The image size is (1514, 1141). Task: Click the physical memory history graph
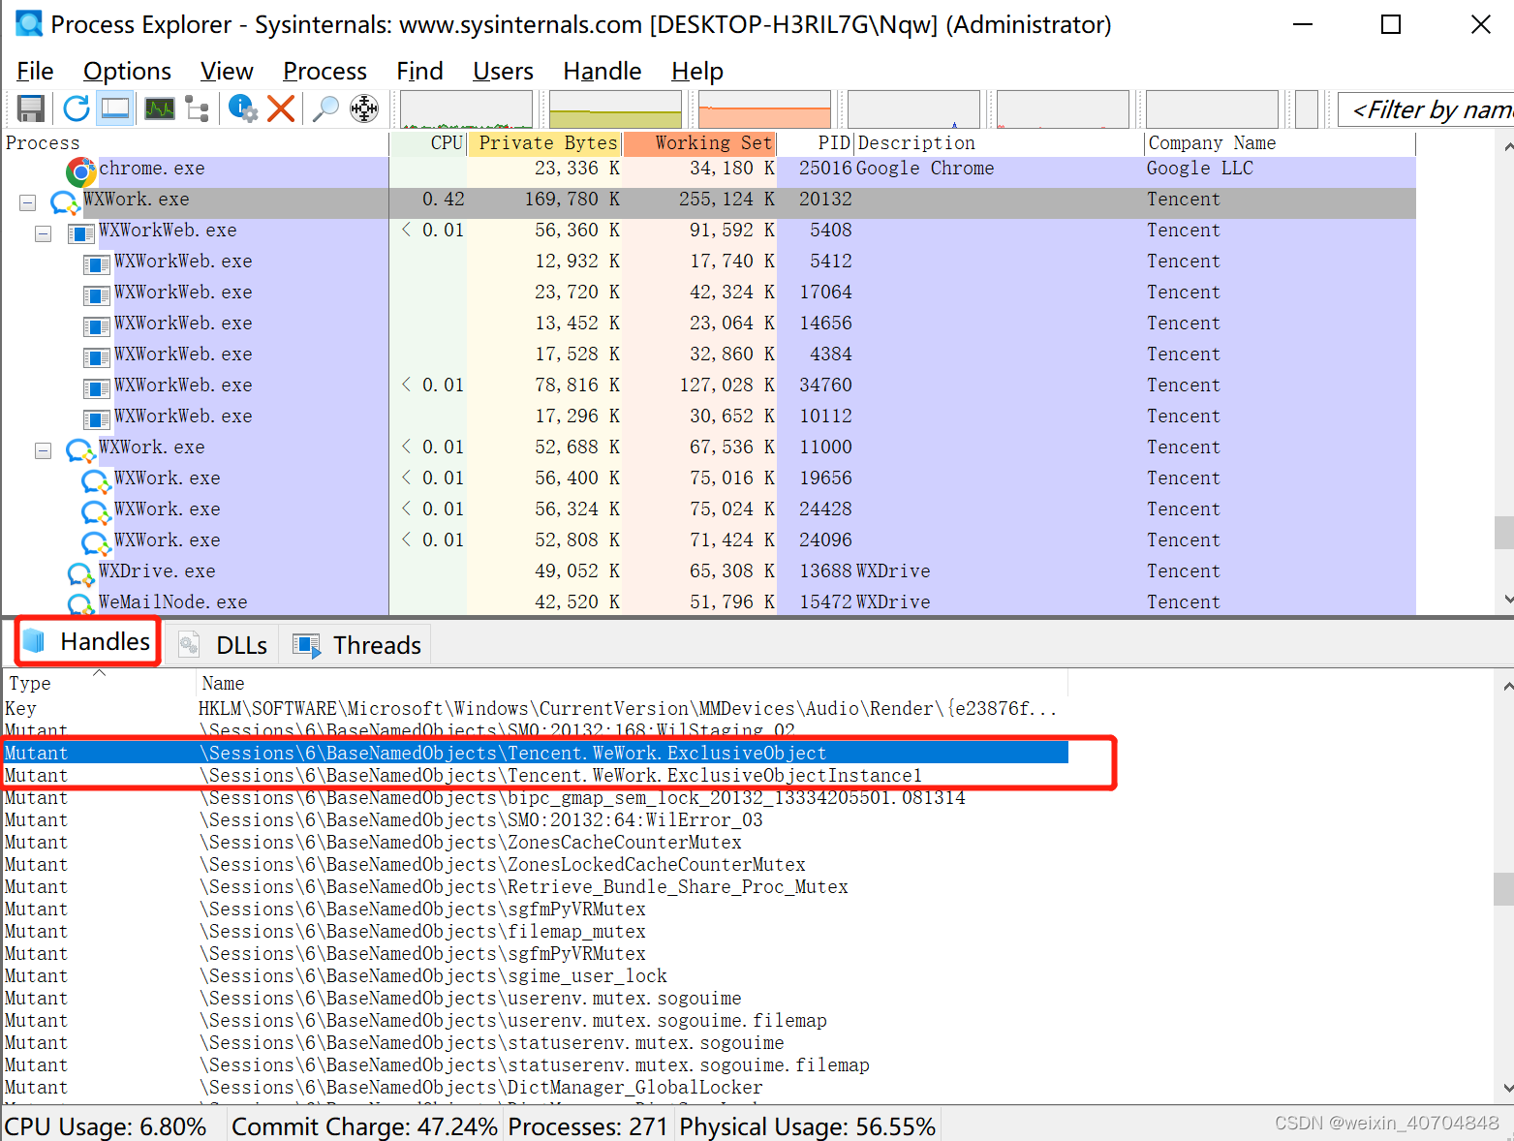click(764, 109)
